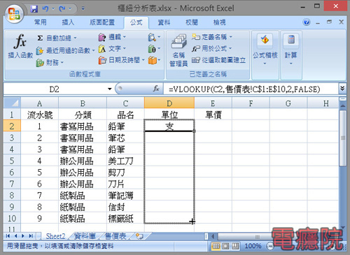Select the 公式 ribbon tab
Image resolution: width=350 pixels, height=255 pixels.
click(x=136, y=22)
